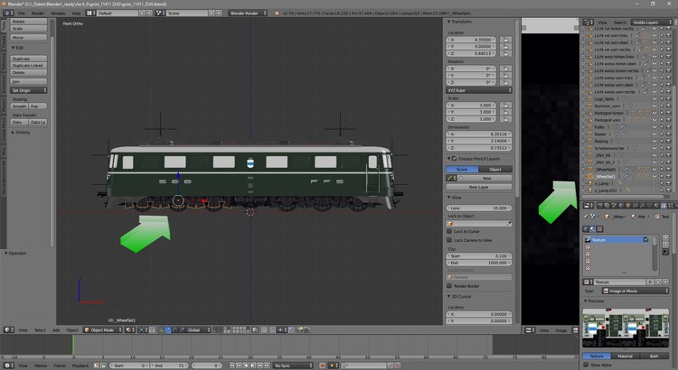Jump to the last frame icon
This screenshot has width=678, height=370.
pyautogui.click(x=268, y=365)
